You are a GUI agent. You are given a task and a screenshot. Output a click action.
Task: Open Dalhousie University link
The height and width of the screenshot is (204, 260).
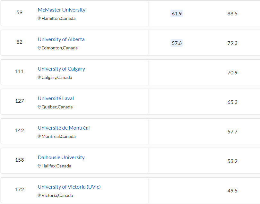point(61,157)
